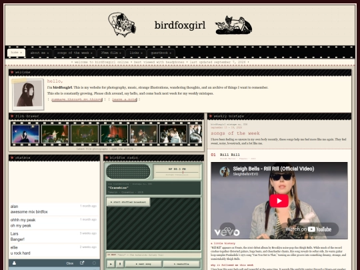Click alan's message "awesome mix birdfox"
The image size is (360, 270).
[29, 212]
